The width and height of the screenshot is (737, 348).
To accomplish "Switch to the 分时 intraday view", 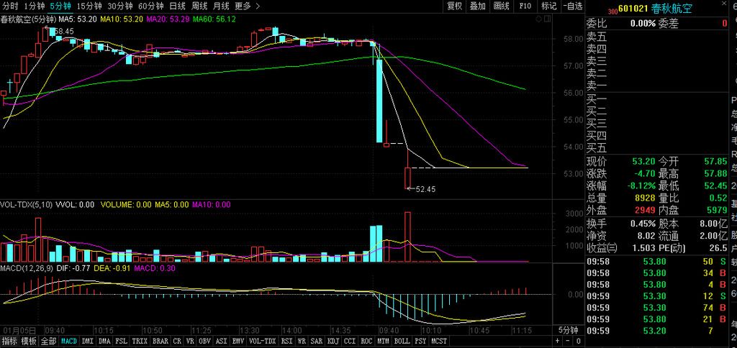I will pyautogui.click(x=10, y=6).
